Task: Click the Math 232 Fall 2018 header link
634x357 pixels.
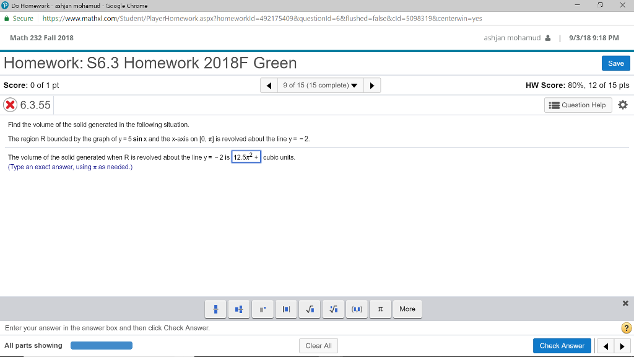Action: pos(41,37)
